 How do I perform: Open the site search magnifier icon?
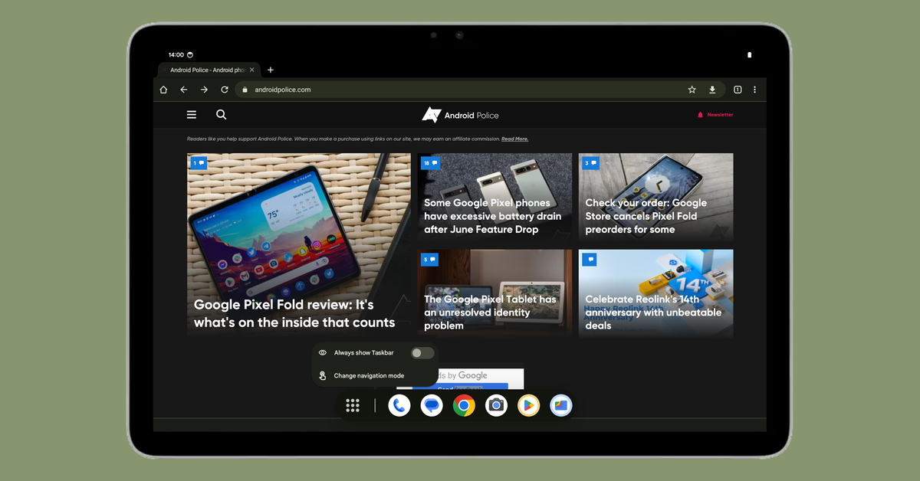221,115
